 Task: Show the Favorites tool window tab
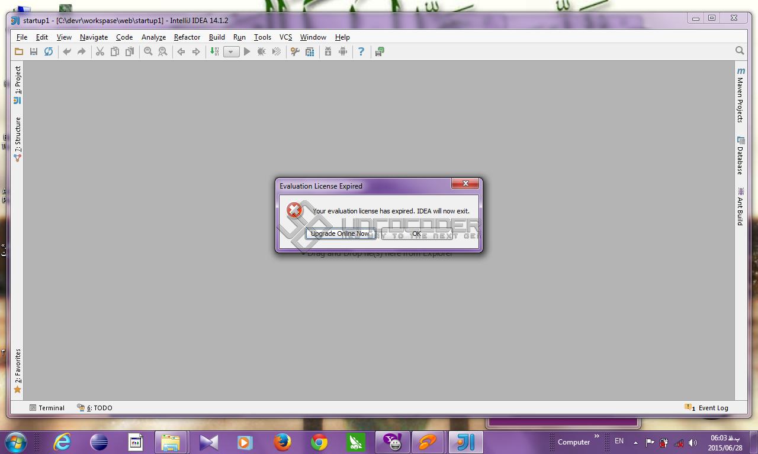coord(17,371)
